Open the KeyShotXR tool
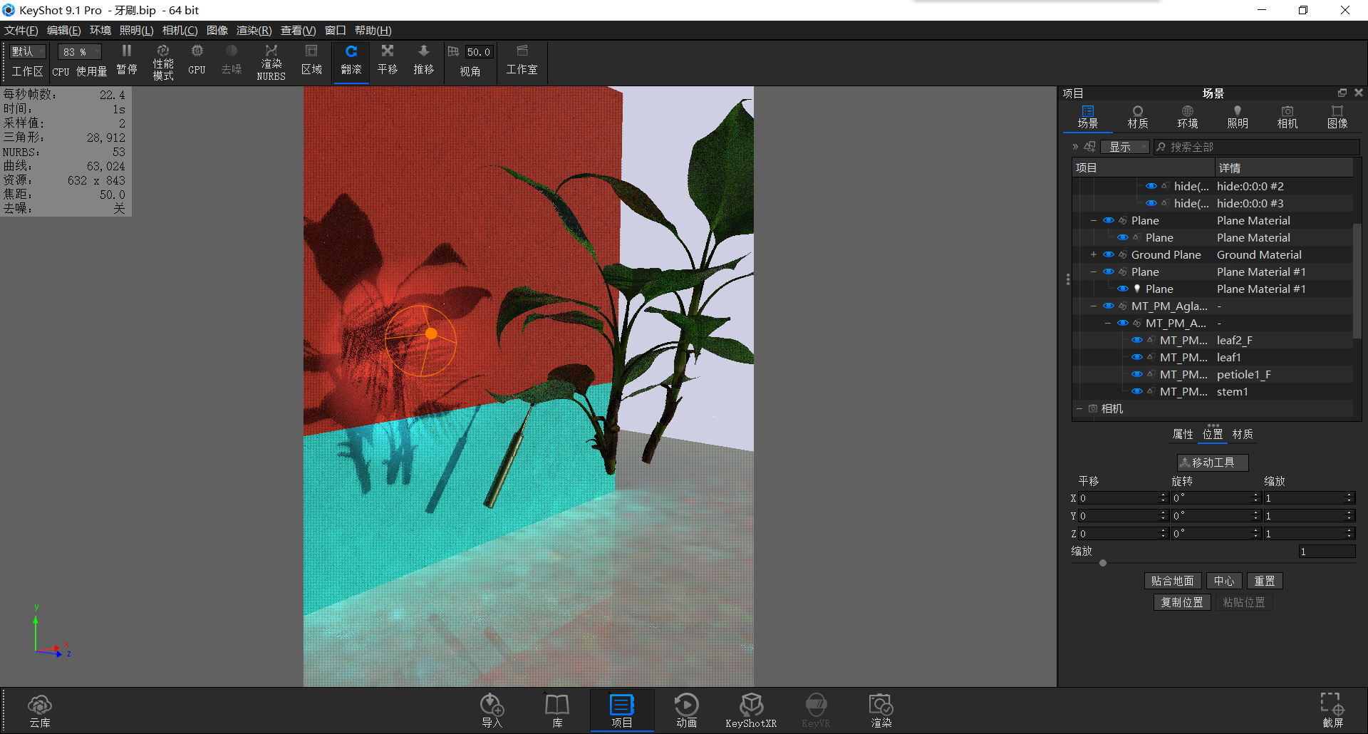 pyautogui.click(x=750, y=710)
